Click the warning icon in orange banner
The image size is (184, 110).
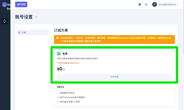click(57, 38)
